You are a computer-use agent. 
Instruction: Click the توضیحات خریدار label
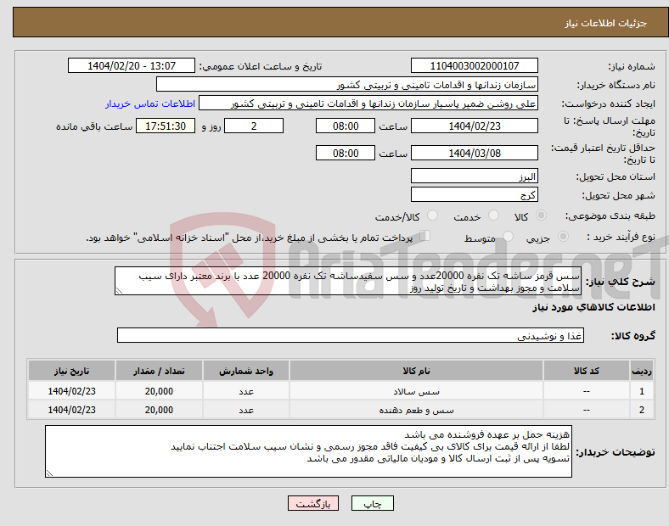616,452
